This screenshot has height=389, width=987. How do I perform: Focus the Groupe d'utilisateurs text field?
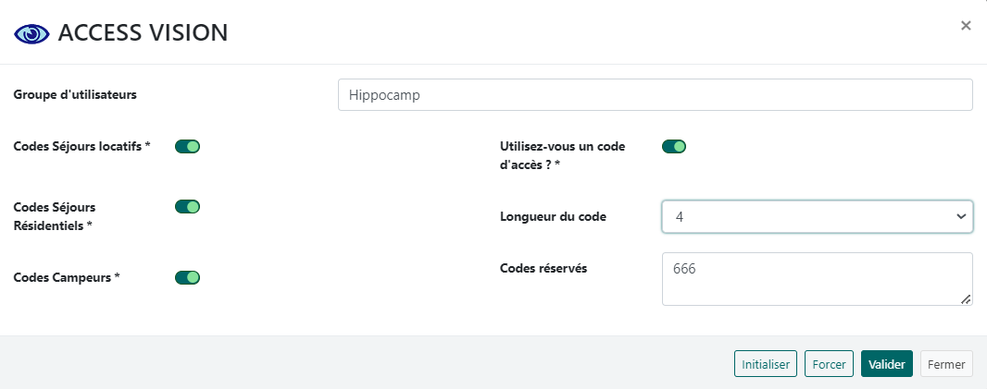(655, 94)
